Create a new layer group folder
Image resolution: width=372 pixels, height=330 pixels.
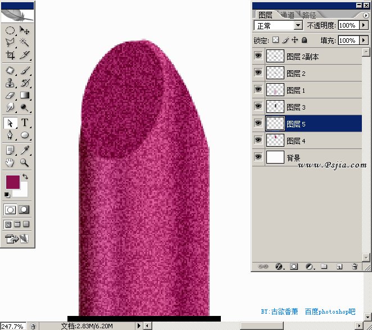[x=324, y=266]
